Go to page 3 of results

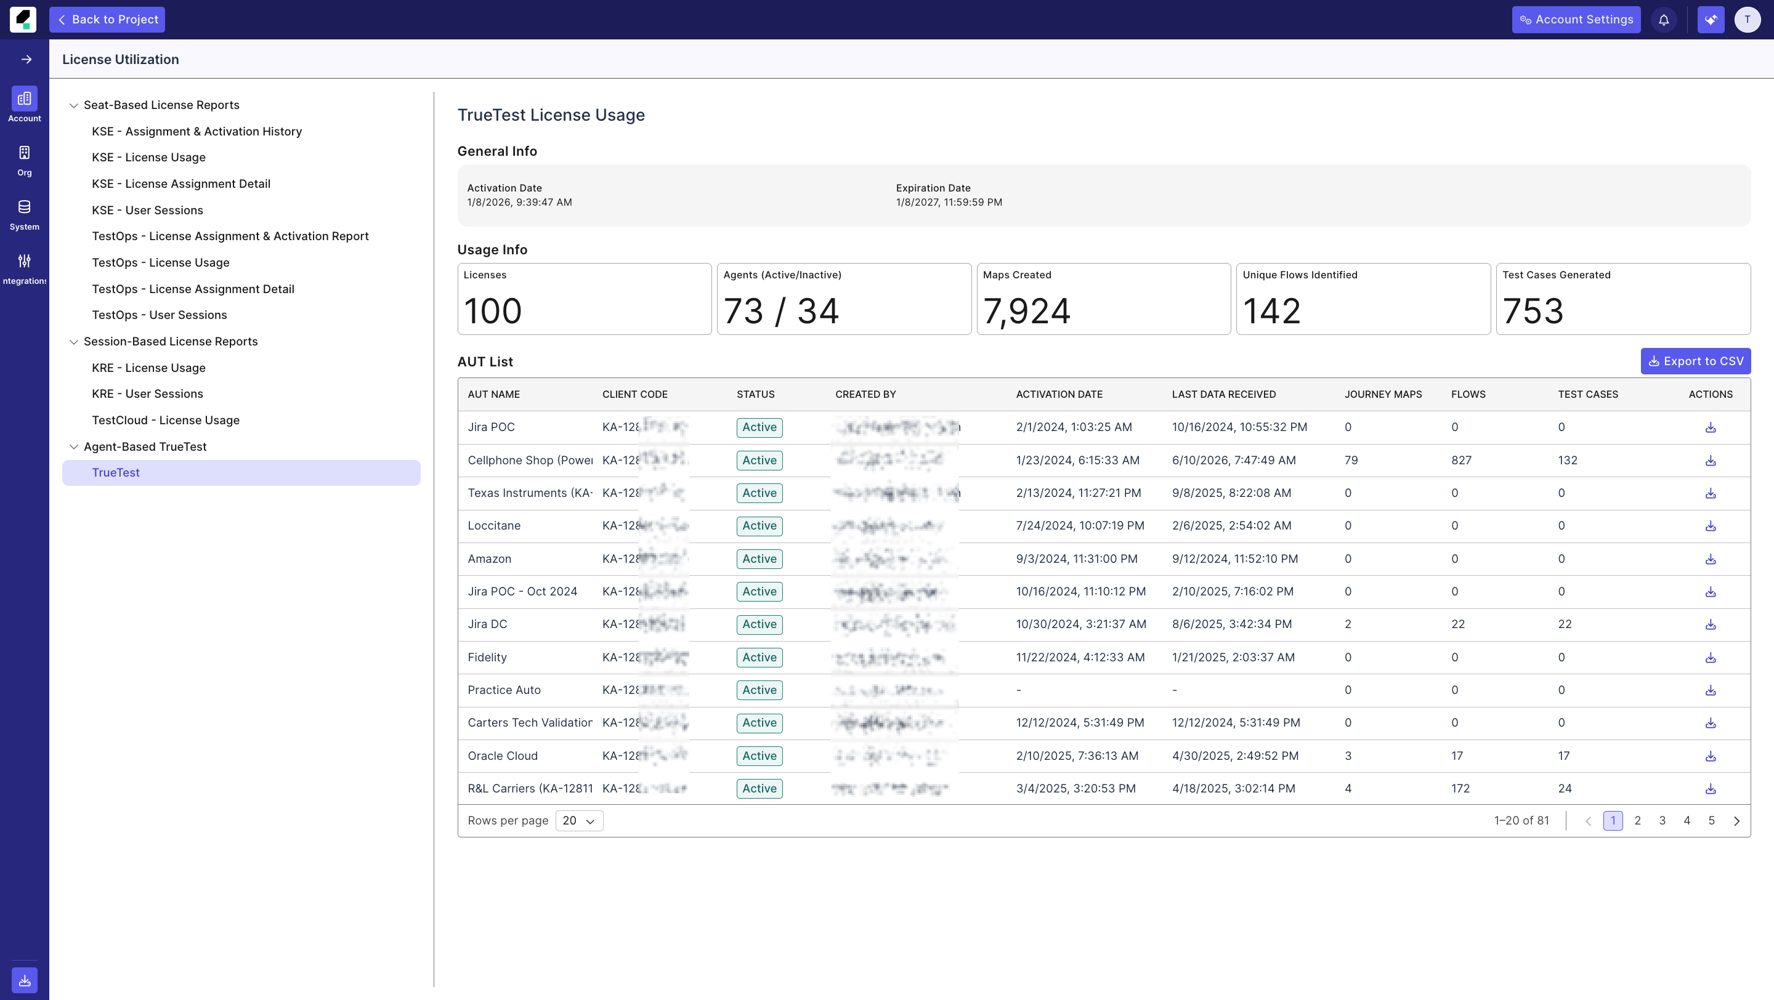tap(1663, 821)
